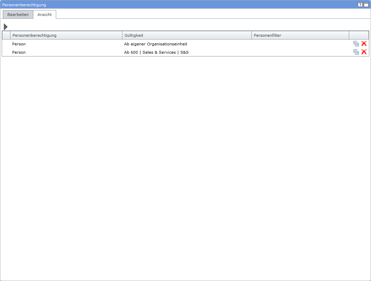The image size is (371, 281).
Task: Click the empty Personenfilter cell in first row
Action: (300, 44)
